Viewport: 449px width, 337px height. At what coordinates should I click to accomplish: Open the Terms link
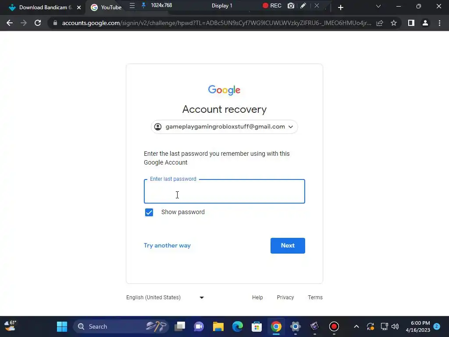point(315,298)
